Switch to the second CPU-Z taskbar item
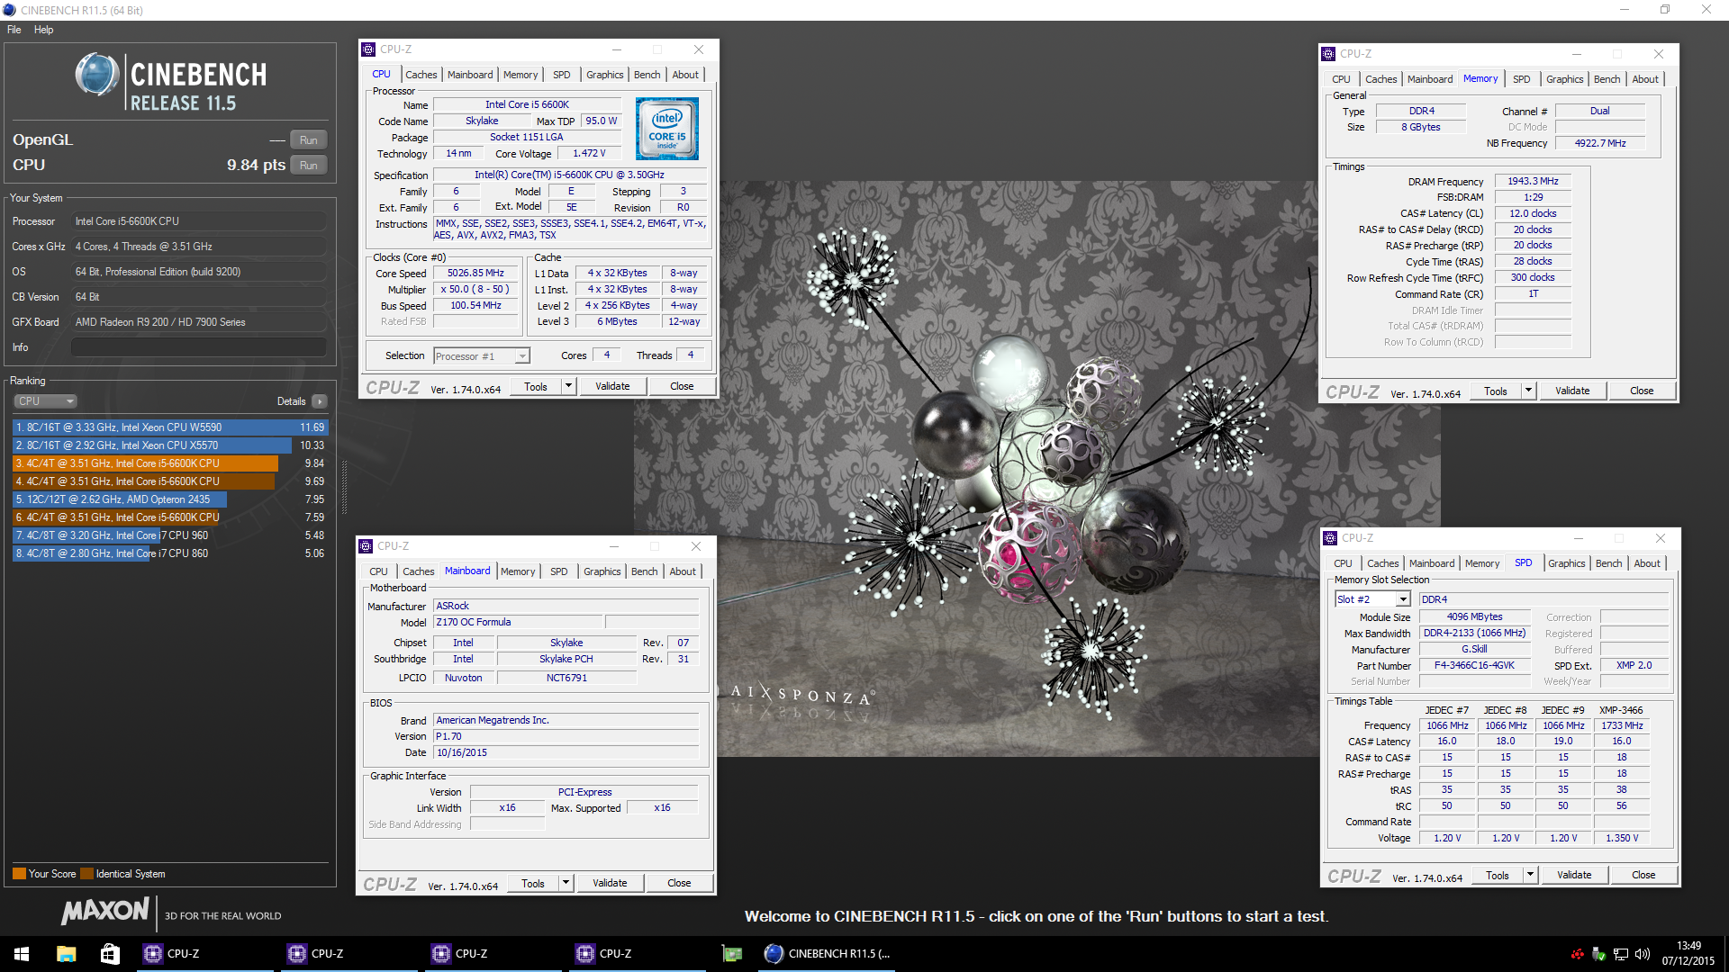The height and width of the screenshot is (972, 1729). 349,954
